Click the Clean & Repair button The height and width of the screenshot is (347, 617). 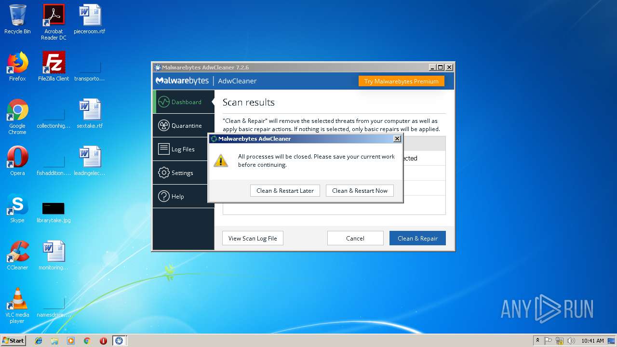(417, 238)
